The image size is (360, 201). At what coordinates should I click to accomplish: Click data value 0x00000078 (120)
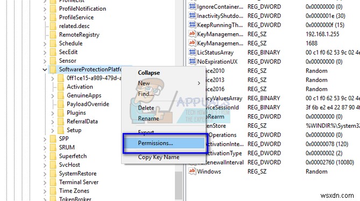click(327, 144)
